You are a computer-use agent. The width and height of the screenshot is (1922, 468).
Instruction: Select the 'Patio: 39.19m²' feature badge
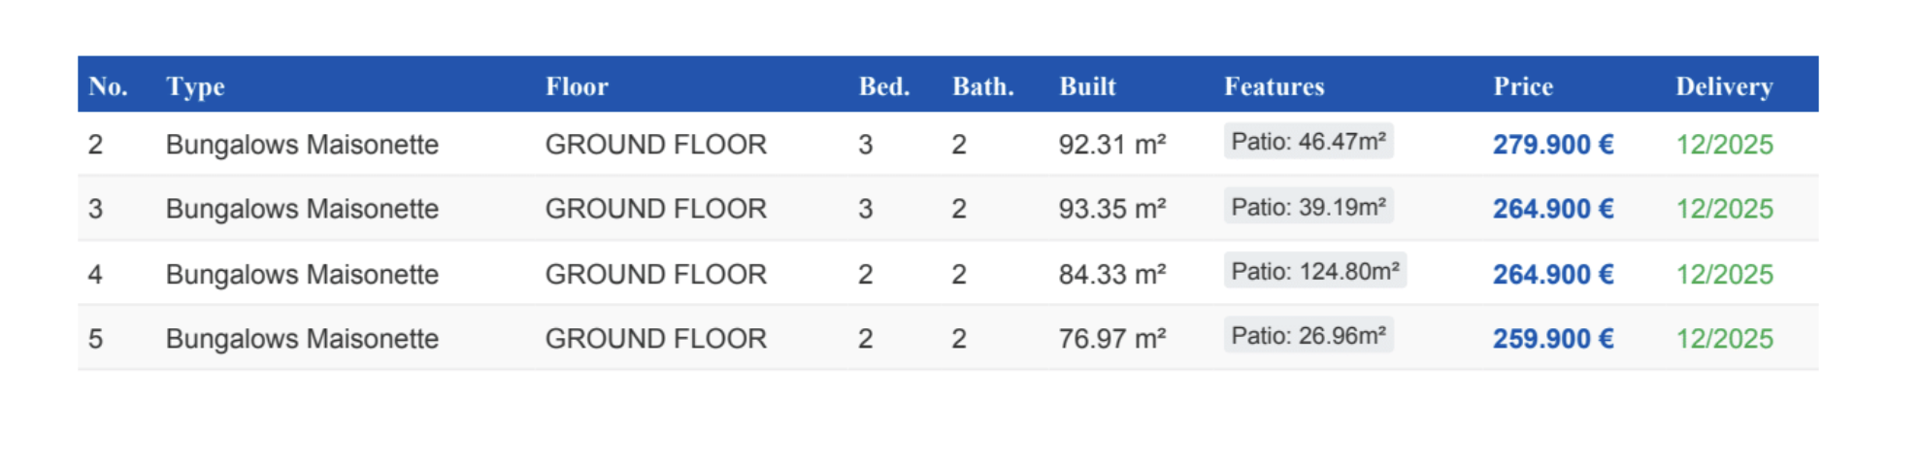(x=1309, y=207)
